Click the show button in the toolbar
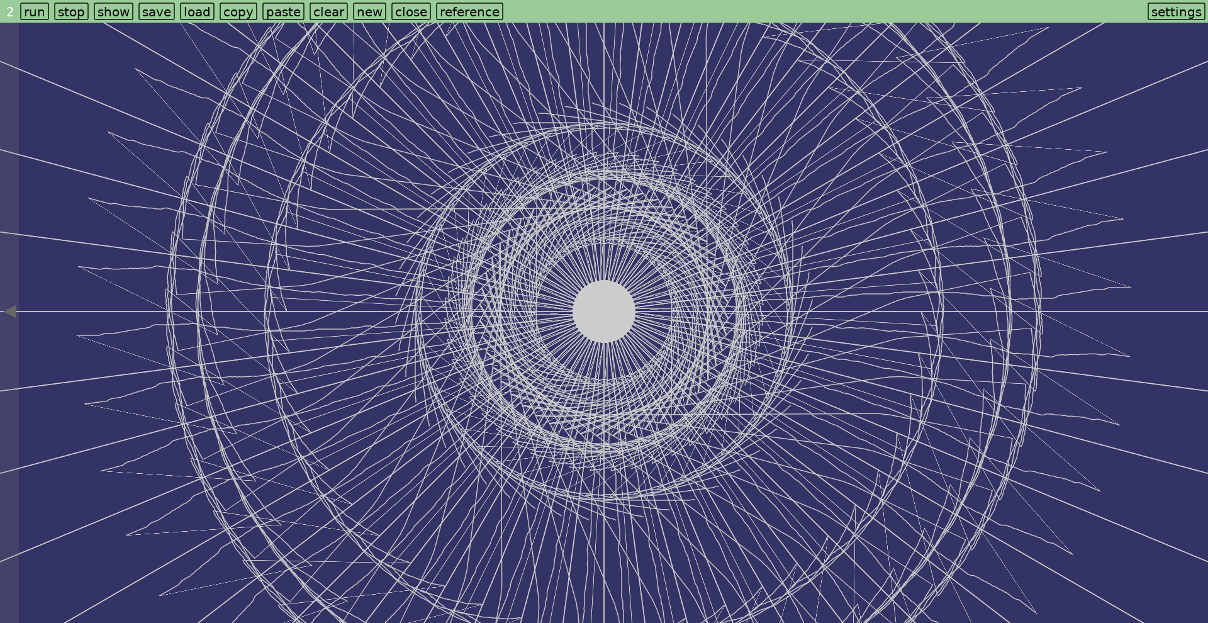The width and height of the screenshot is (1208, 623). (x=113, y=11)
